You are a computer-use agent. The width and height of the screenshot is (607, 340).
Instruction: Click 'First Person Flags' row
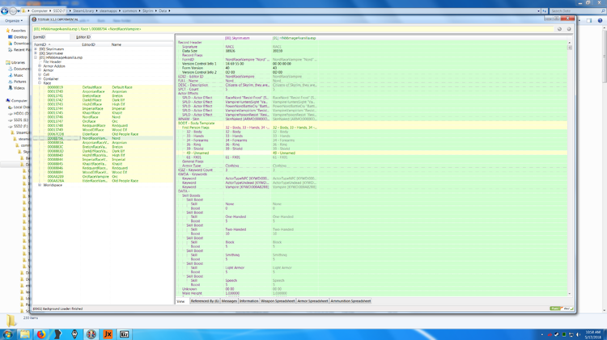(x=371, y=128)
